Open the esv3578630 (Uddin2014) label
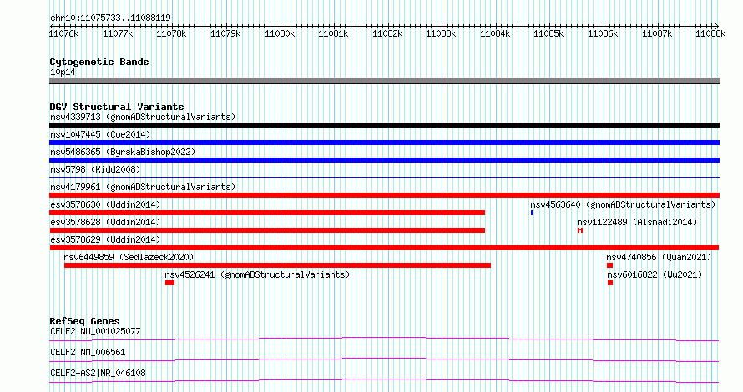 (105, 204)
